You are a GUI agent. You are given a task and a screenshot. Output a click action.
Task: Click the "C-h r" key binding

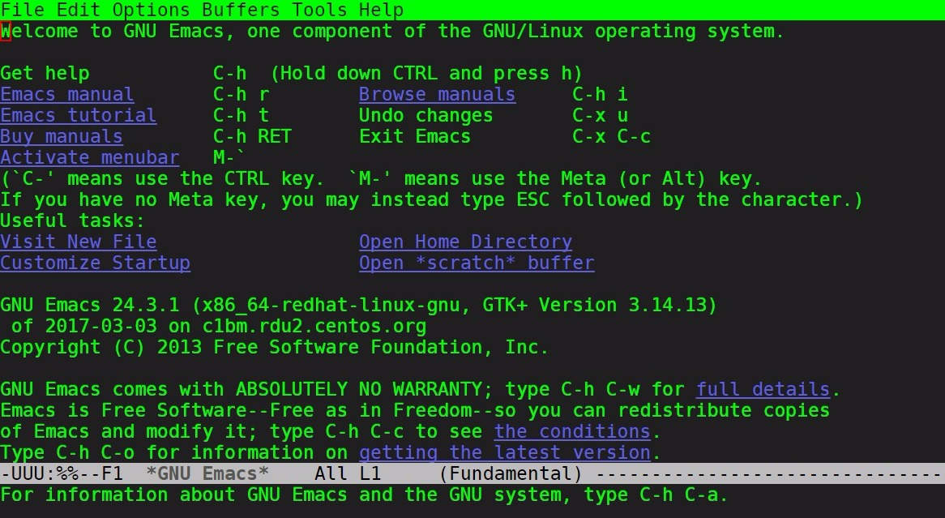(x=241, y=95)
